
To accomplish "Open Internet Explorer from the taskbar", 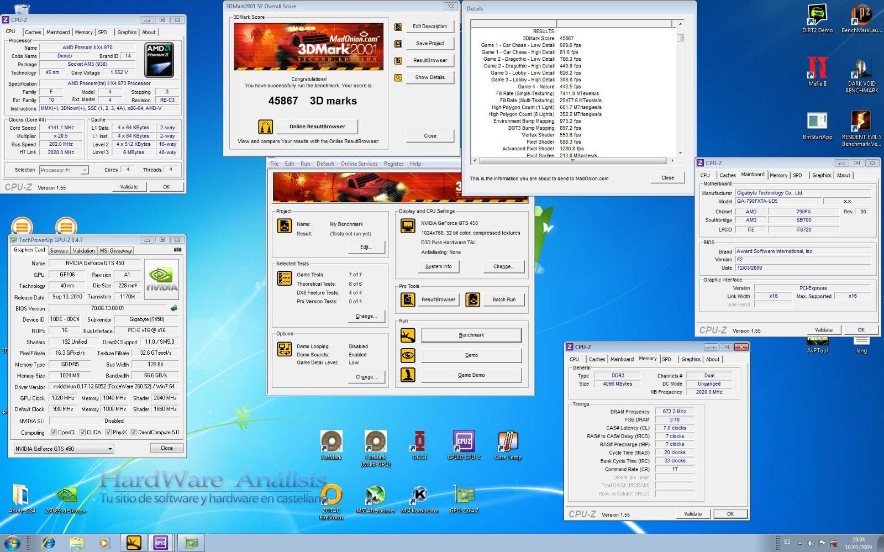I will click(49, 543).
